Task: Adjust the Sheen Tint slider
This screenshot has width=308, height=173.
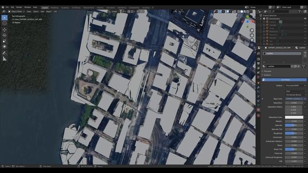Action: 294,149
